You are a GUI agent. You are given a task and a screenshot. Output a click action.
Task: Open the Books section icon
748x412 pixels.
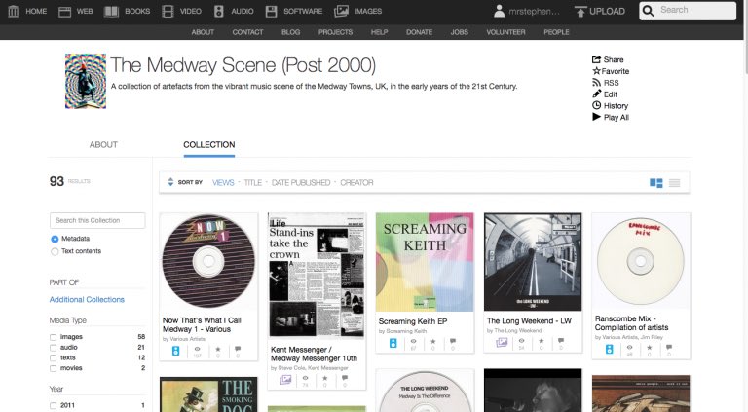[x=111, y=11]
